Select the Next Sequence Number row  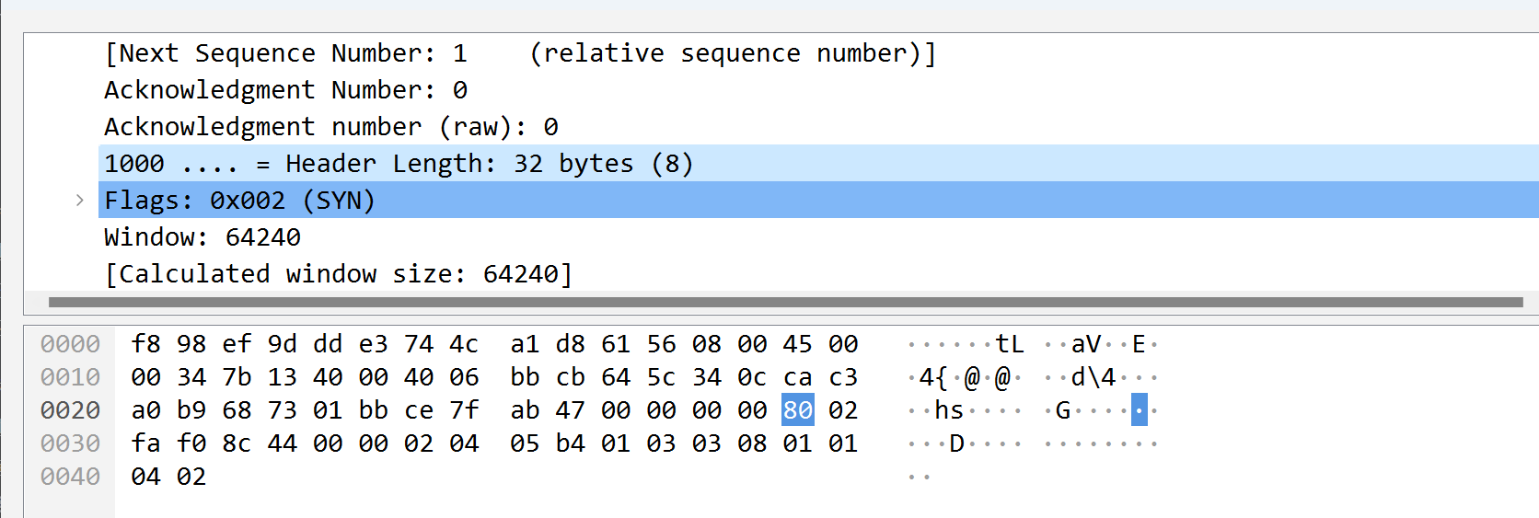coord(818,52)
